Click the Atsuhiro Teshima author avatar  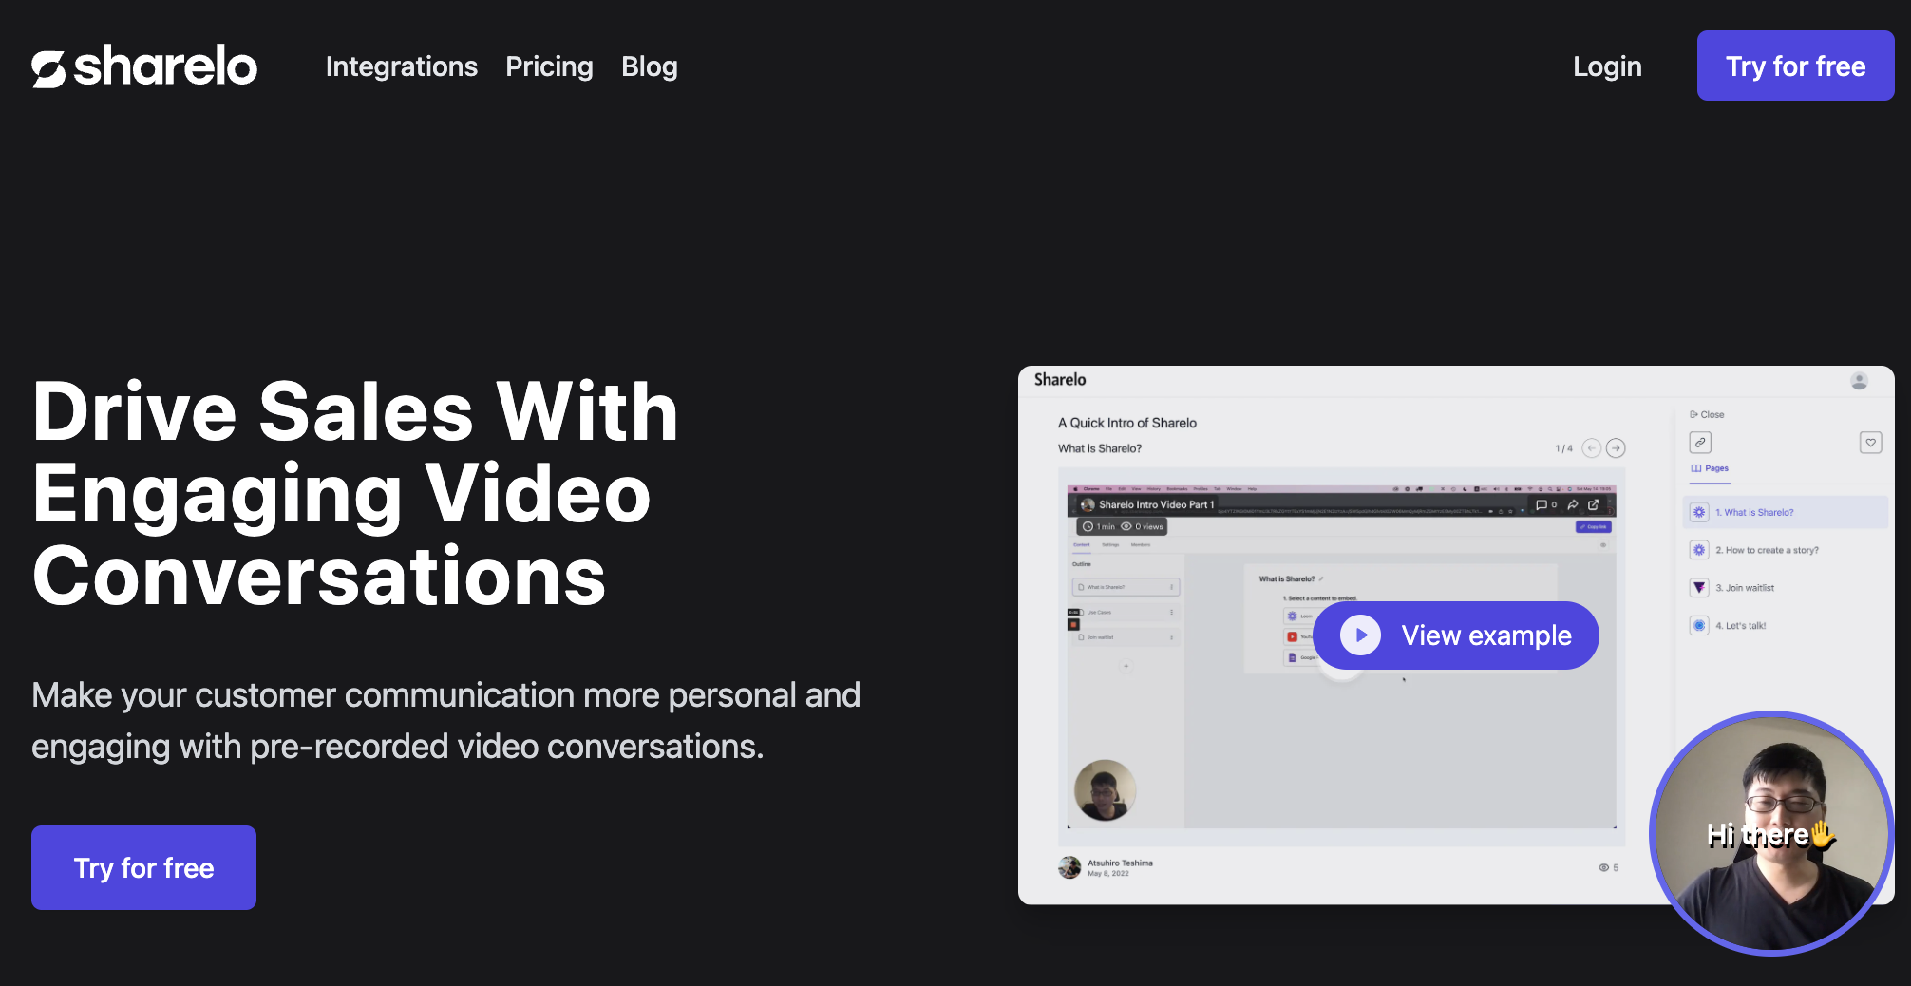(1070, 867)
